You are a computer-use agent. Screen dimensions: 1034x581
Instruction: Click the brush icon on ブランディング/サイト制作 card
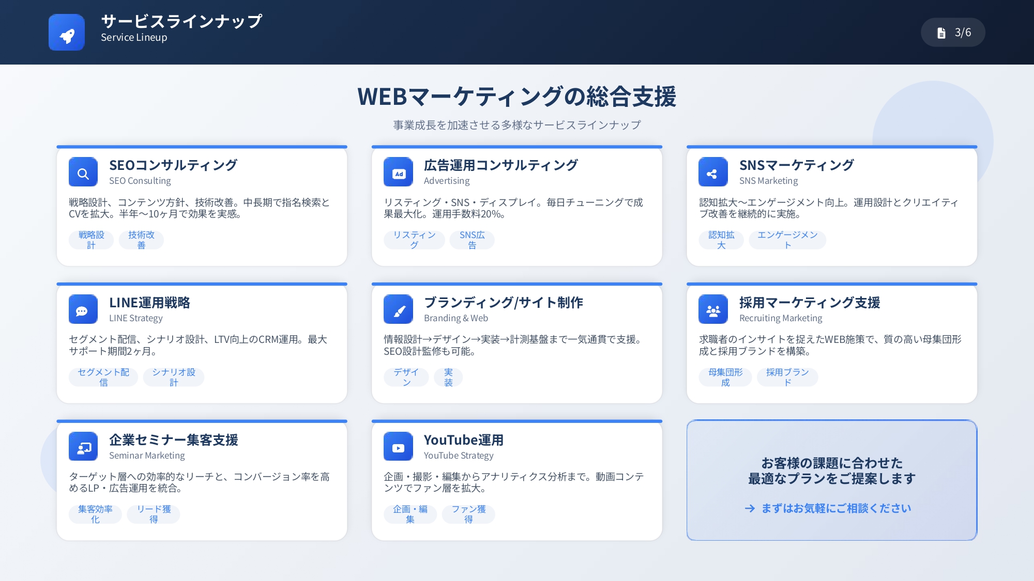click(x=398, y=309)
